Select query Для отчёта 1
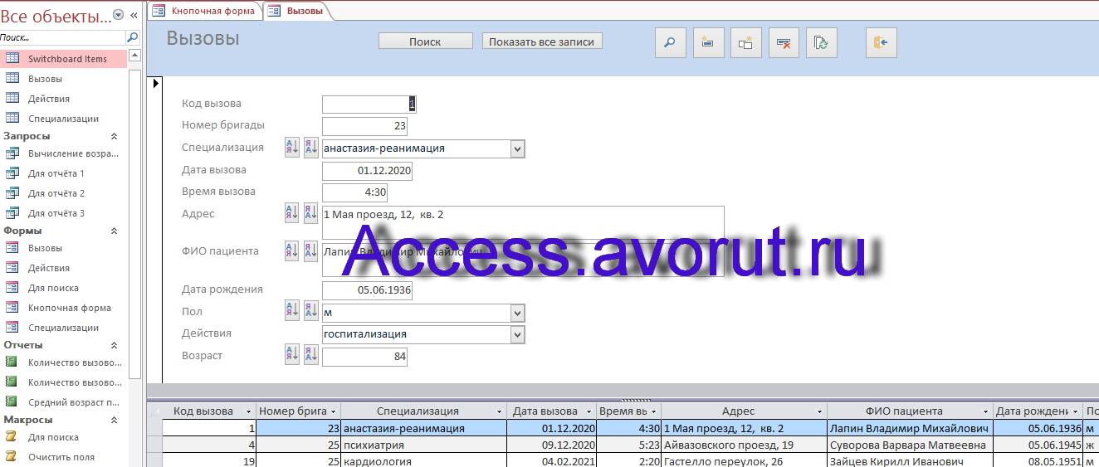Viewport: 1099px width, 467px height. pos(64,173)
